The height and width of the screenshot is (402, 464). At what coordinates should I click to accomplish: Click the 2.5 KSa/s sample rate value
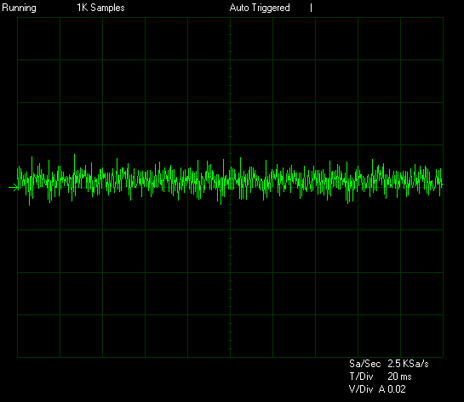pyautogui.click(x=408, y=364)
